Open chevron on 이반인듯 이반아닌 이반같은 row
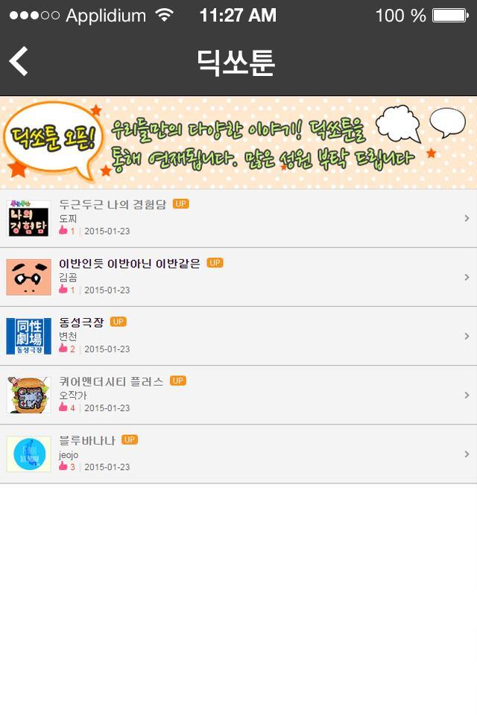The width and height of the screenshot is (477, 715). point(467,277)
